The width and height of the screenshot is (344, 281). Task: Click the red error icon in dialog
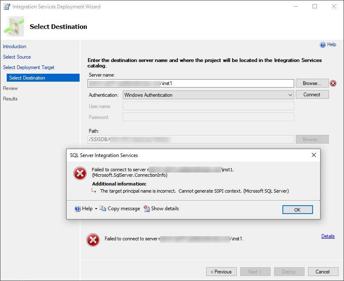80,173
